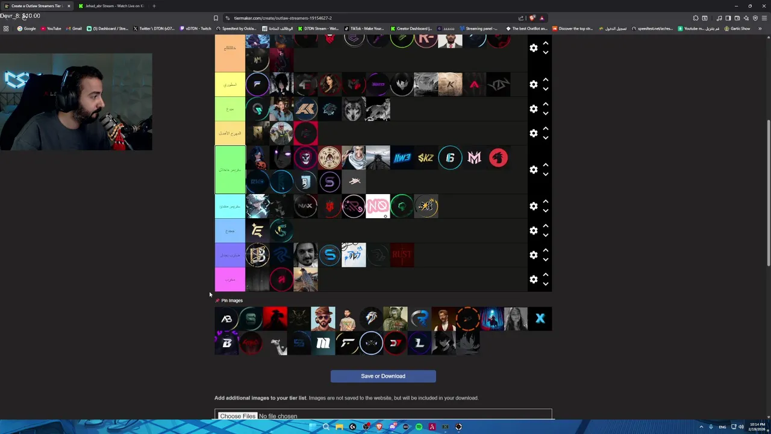This screenshot has width=771, height=434.
Task: Open settings gear for the large bright-green tier row
Action: [x=534, y=170]
